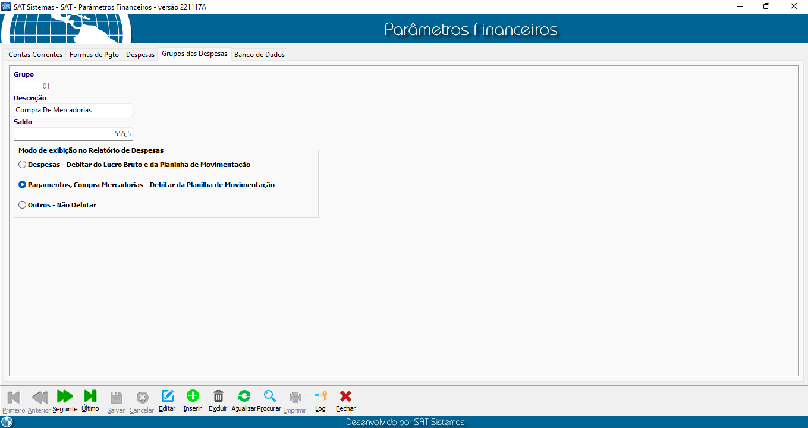Click the Saldo value field
Viewport: 808px width, 428px height.
pyautogui.click(x=73, y=134)
